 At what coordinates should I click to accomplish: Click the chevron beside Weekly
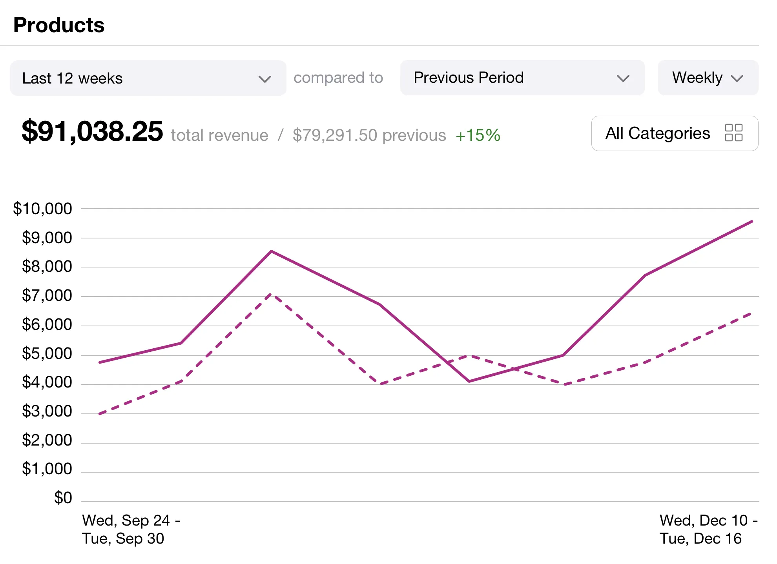[x=737, y=78]
